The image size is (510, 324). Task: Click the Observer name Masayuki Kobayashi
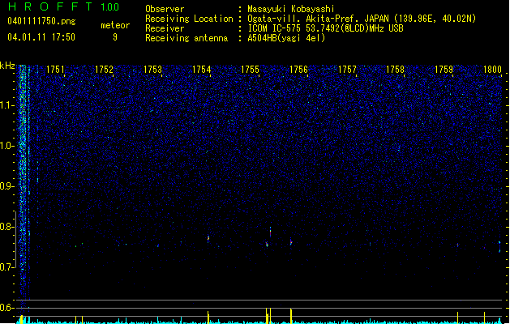(x=291, y=9)
